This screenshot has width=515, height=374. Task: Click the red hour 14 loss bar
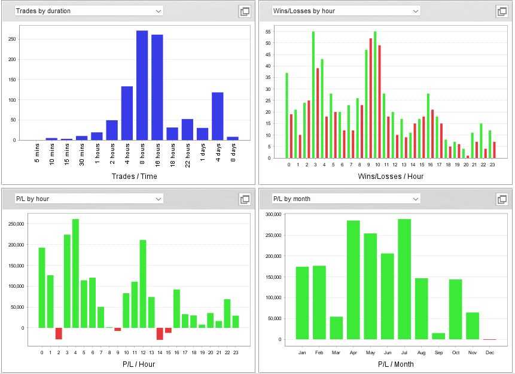[x=160, y=333]
